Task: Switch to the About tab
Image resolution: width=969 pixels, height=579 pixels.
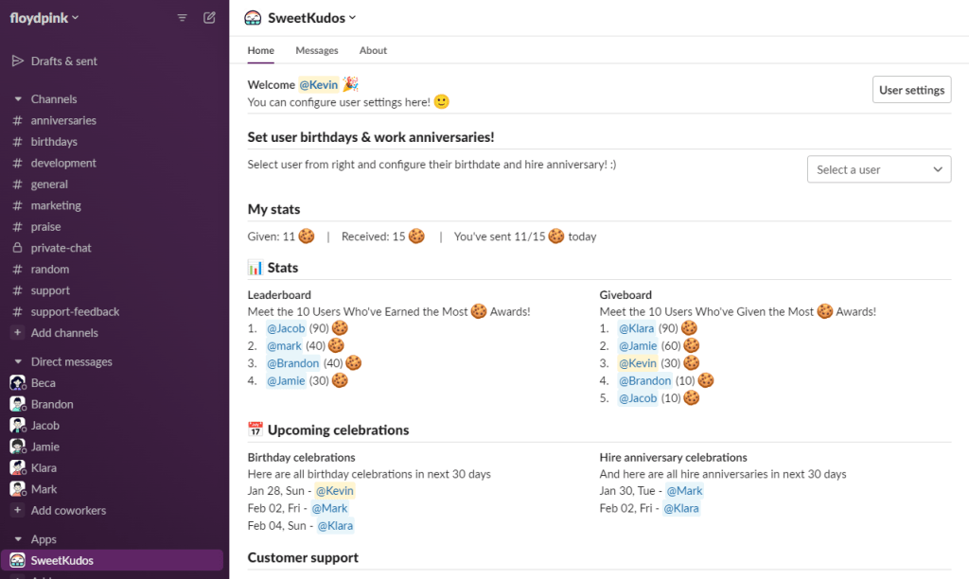Action: (x=373, y=50)
